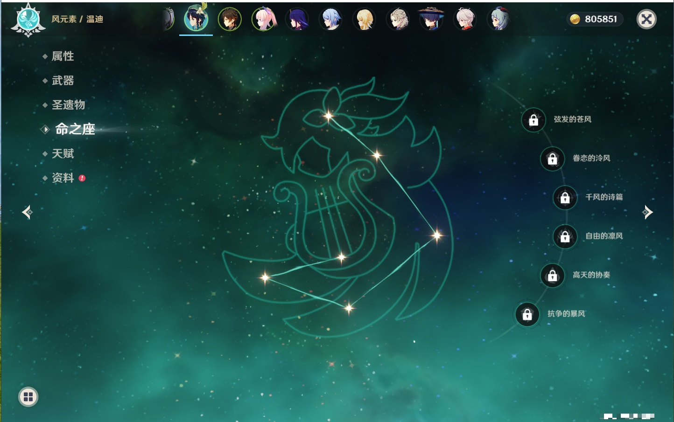Open locked constellation 抗争的暴风
The width and height of the screenshot is (674, 422).
(x=527, y=314)
